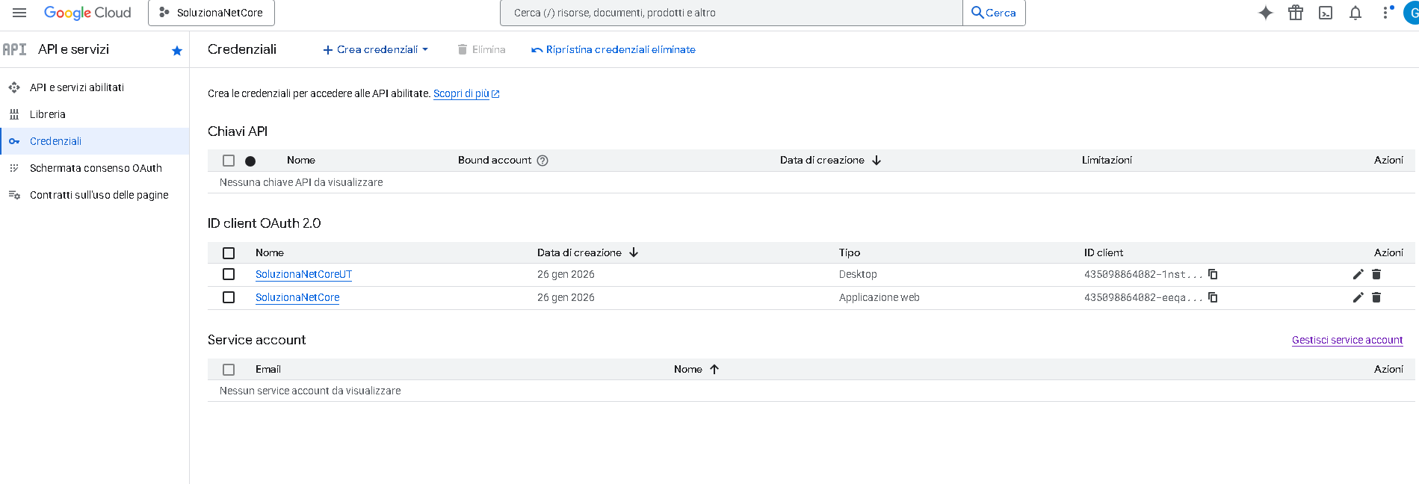Viewport: 1419px width, 484px height.
Task: Check the SoluzionaNetCoreUT row checkbox
Action: pos(229,274)
